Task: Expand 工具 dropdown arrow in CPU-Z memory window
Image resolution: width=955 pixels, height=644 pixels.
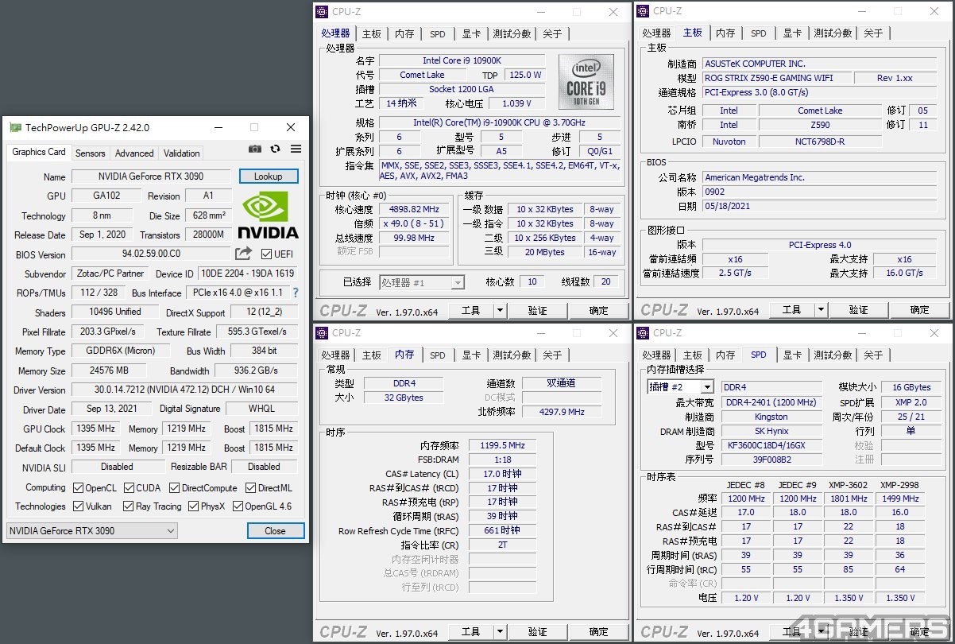Action: (500, 632)
